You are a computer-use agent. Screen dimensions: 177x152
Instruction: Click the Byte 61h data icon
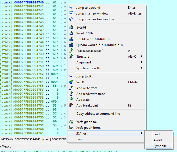[x=71, y=27]
